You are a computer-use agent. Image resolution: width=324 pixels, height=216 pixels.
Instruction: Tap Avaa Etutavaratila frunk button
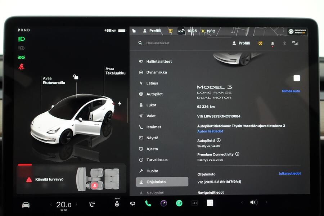tap(54, 80)
